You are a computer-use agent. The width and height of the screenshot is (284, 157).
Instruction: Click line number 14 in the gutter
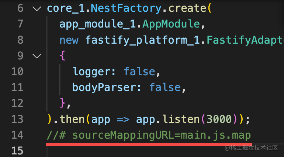pyautogui.click(x=17, y=135)
